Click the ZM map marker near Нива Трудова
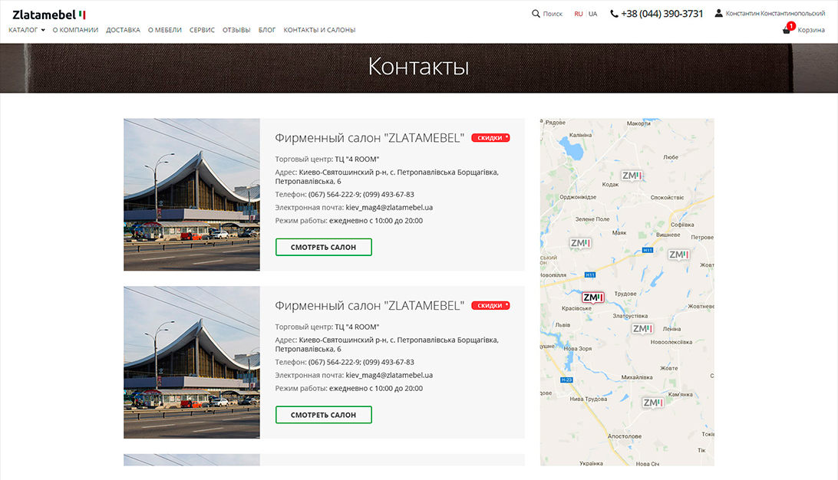The height and width of the screenshot is (480, 838). pyautogui.click(x=652, y=403)
